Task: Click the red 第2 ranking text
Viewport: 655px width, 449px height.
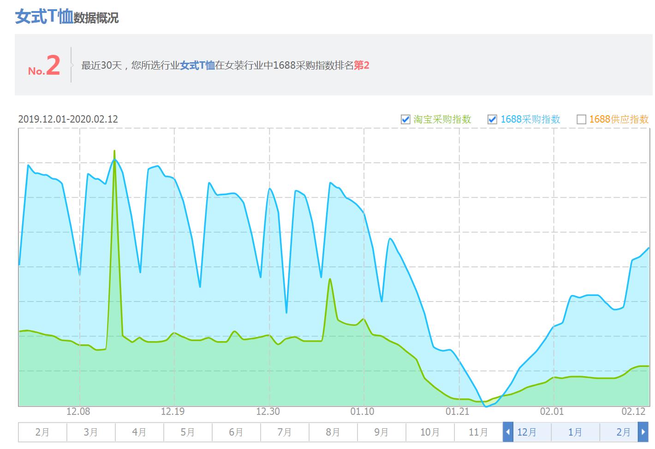Action: click(x=362, y=65)
